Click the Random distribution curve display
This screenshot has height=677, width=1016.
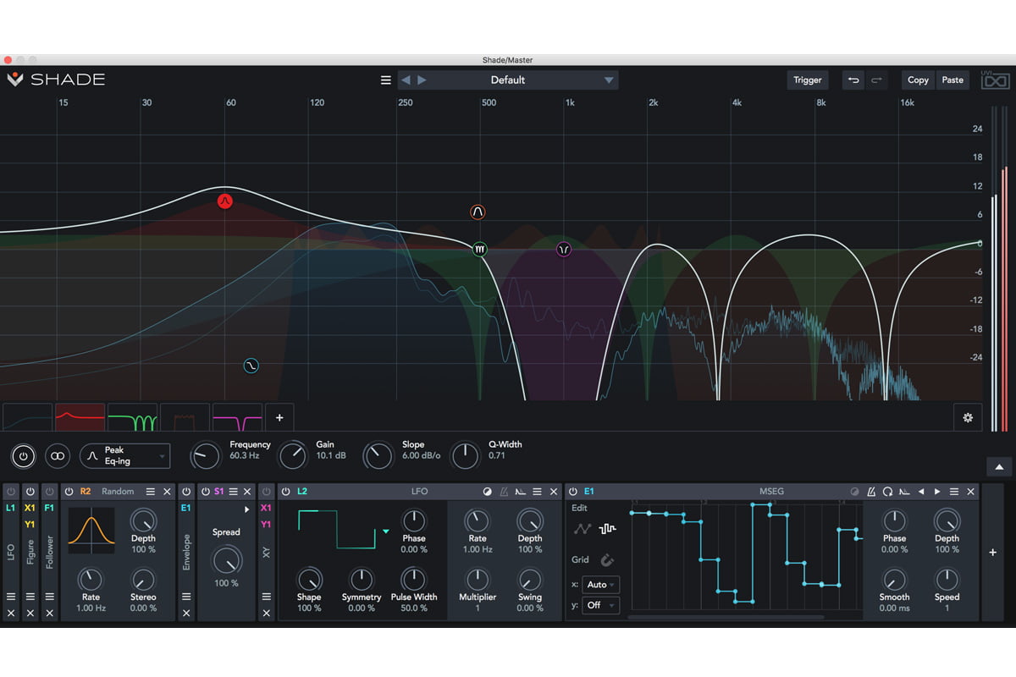tap(91, 530)
